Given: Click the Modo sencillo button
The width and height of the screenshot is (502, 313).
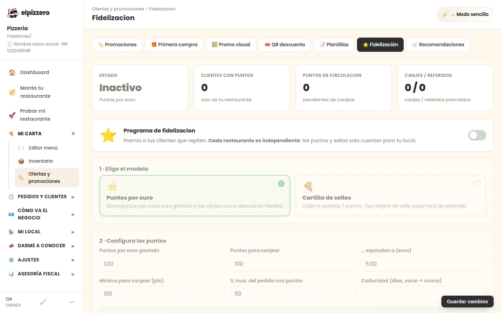Looking at the screenshot, I should tap(465, 15).
